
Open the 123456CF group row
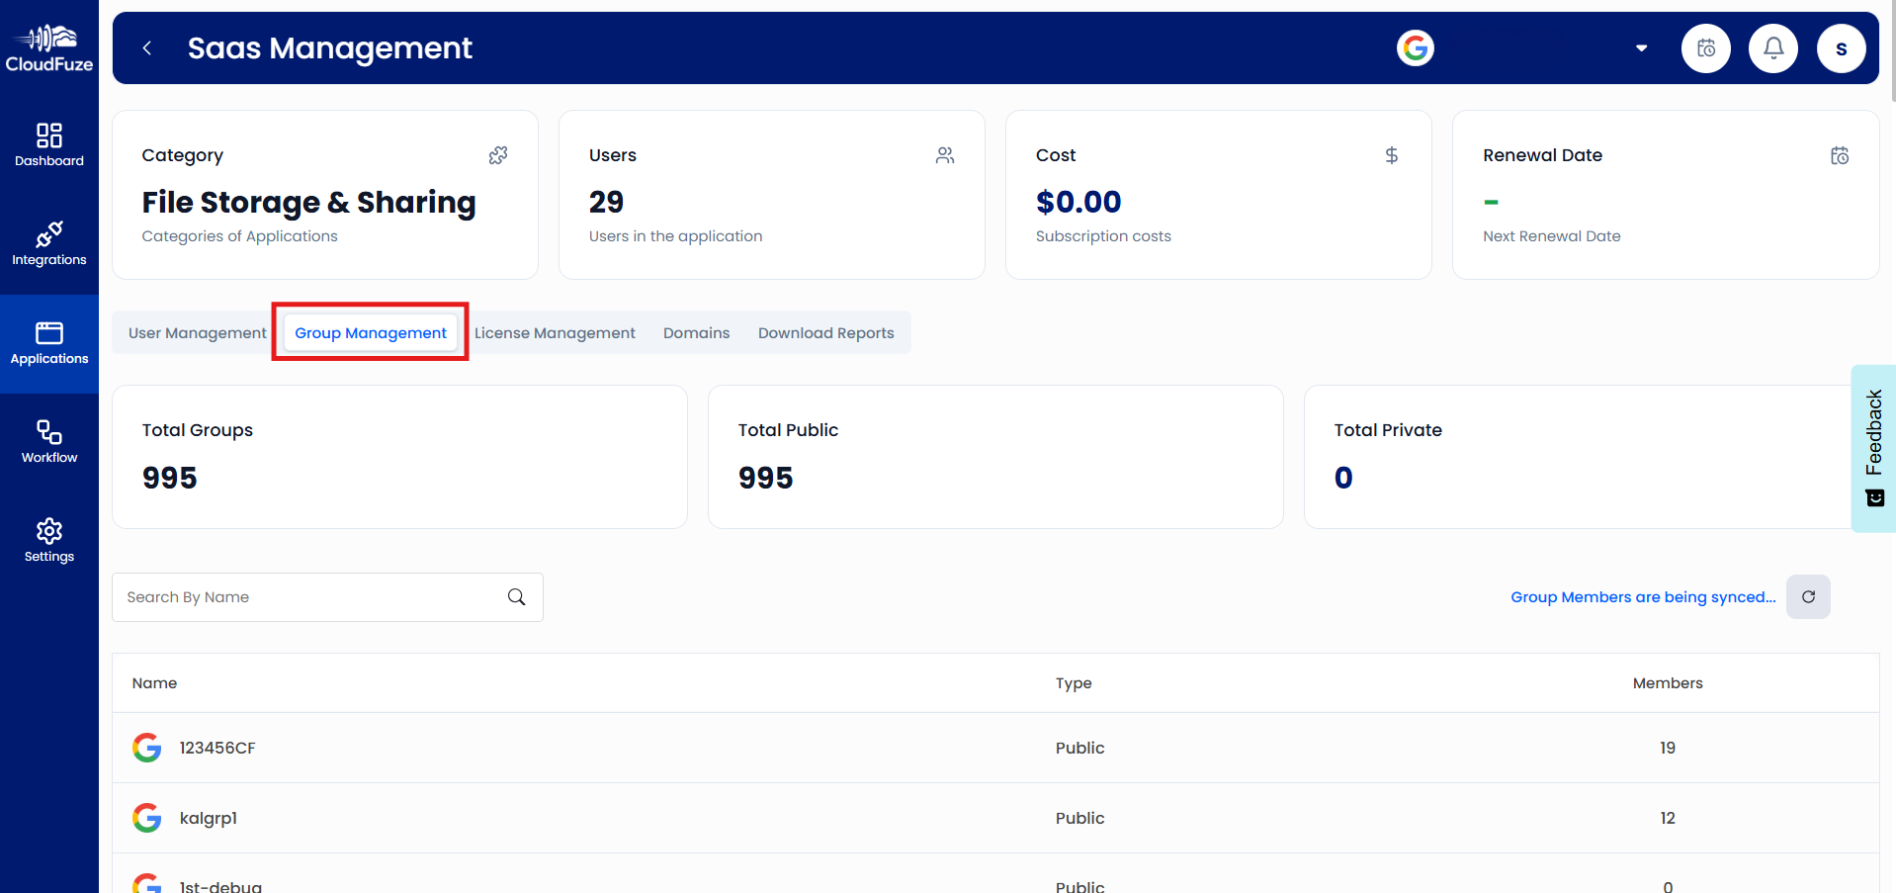click(x=217, y=748)
